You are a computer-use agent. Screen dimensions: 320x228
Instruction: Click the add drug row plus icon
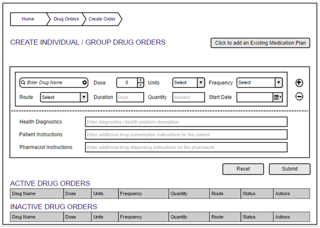click(299, 83)
